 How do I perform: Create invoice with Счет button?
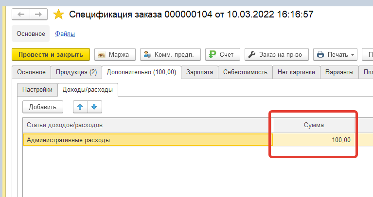pos(223,55)
